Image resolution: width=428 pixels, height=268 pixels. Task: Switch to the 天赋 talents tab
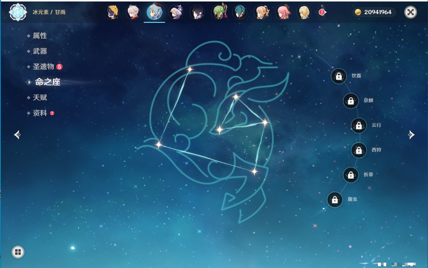coord(40,97)
